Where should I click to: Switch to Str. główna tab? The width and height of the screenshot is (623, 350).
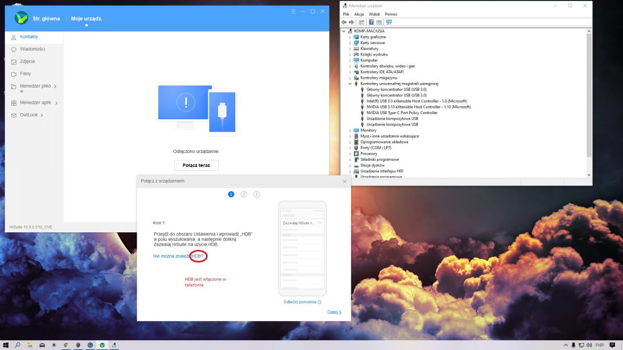(46, 19)
